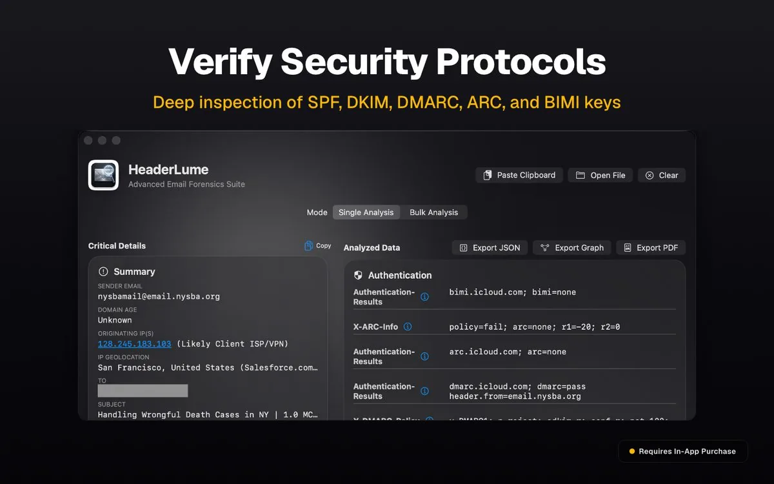Click the Open File button
This screenshot has height=484, width=774.
[x=600, y=175]
